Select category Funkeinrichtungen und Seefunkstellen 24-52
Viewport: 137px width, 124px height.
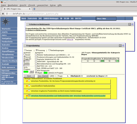36,57
